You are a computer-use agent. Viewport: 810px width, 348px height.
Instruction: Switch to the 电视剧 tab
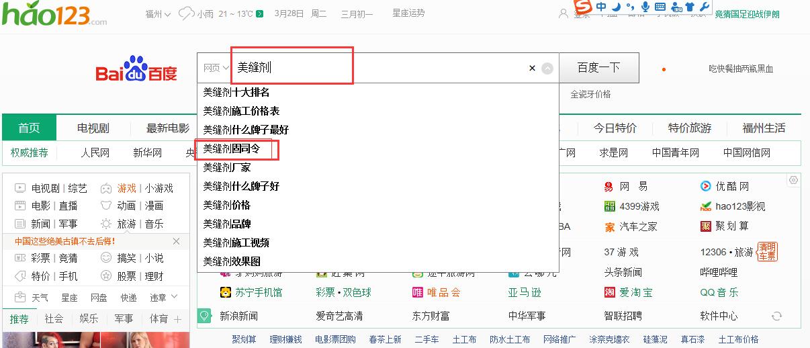coord(93,128)
